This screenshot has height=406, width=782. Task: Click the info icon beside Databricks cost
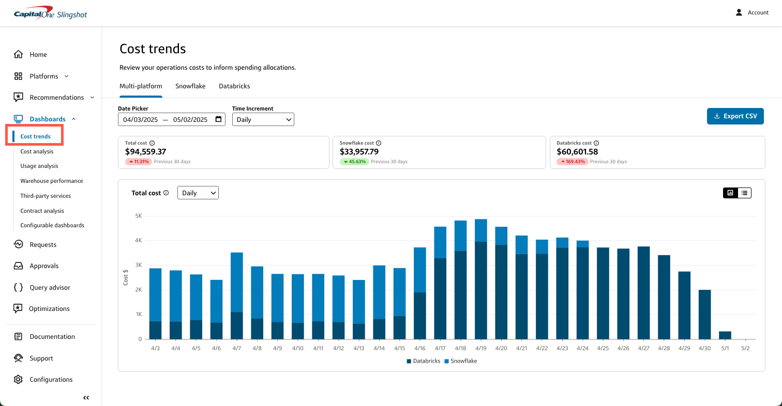(x=596, y=143)
